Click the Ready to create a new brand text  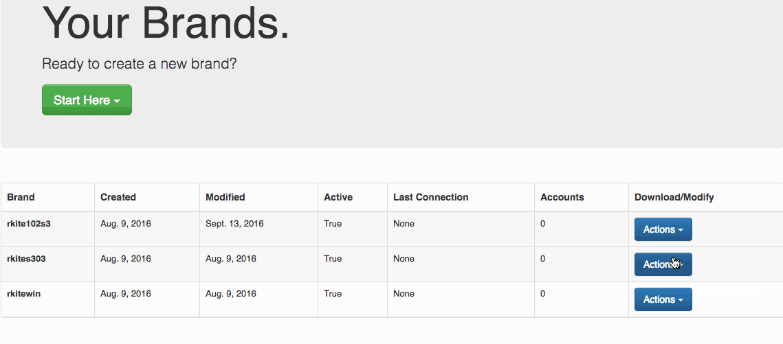(140, 64)
